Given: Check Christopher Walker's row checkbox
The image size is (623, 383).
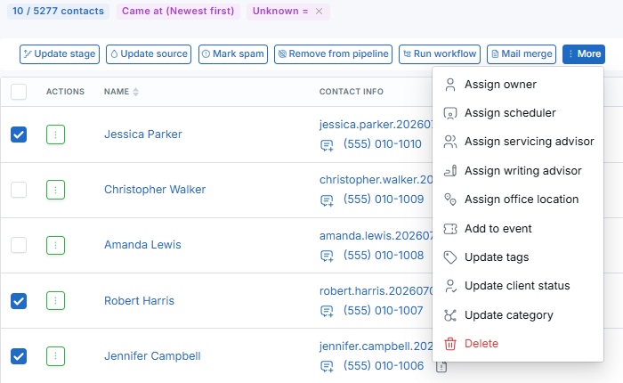Looking at the screenshot, I should click(19, 190).
